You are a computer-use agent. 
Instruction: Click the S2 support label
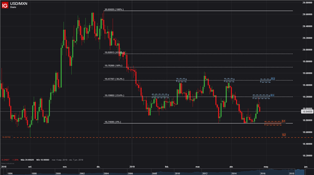point(284,135)
